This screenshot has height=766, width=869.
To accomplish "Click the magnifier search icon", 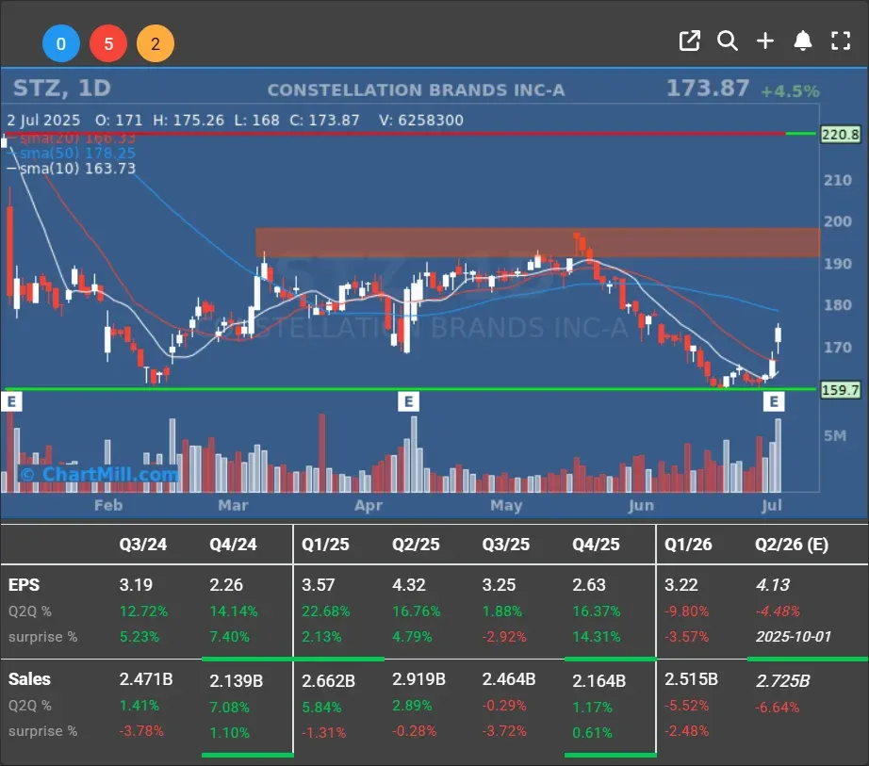I will (x=727, y=41).
